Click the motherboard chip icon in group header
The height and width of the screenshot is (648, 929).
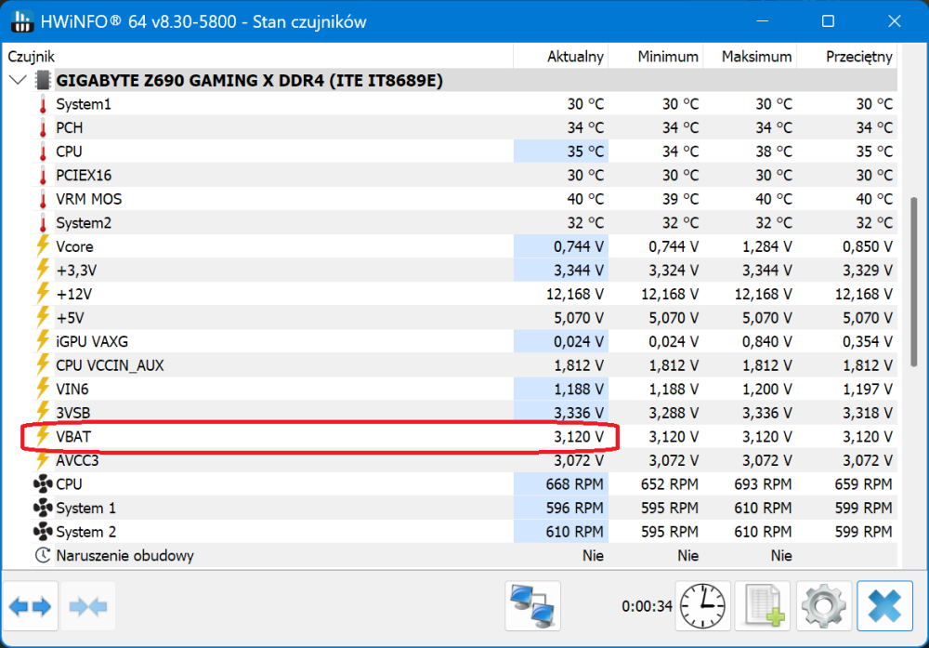[x=43, y=80]
